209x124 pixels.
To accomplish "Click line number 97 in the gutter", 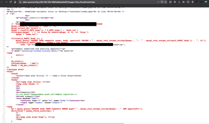I will click(x=4, y=109).
